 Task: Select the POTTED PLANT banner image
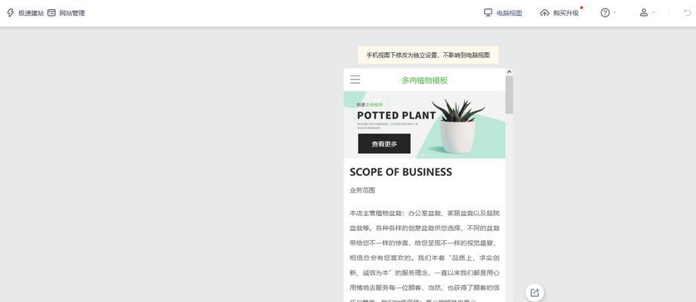(x=424, y=125)
